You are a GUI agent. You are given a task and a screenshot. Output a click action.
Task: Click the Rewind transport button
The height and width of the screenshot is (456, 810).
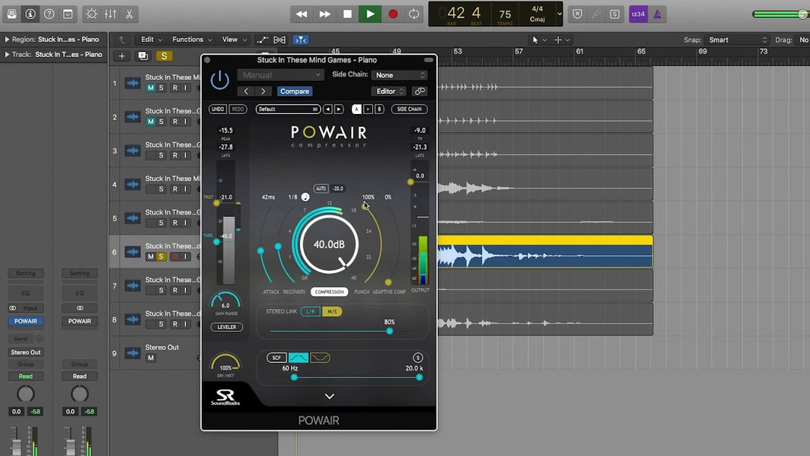click(301, 14)
